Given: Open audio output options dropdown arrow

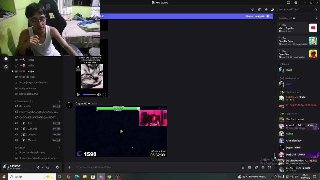Looking at the screenshot, I should [x=52, y=167].
